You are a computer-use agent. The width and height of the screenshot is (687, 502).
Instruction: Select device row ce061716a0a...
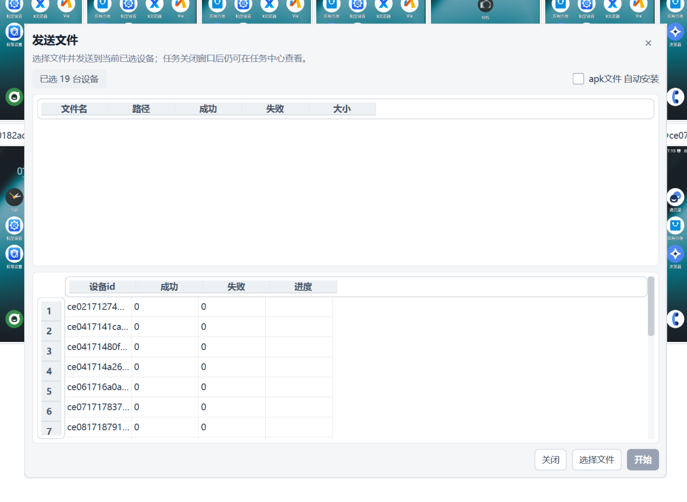(x=199, y=387)
